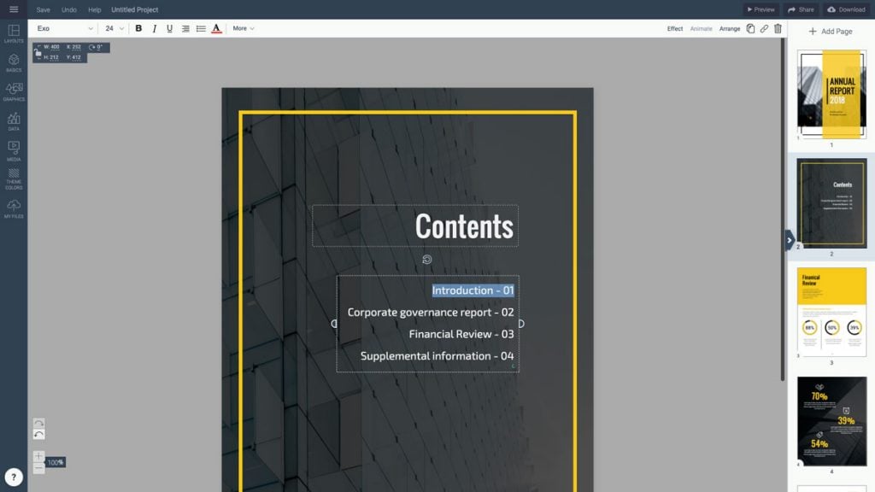Screen dimensions: 875x492
Task: Open the text color picker
Action: [x=216, y=28]
